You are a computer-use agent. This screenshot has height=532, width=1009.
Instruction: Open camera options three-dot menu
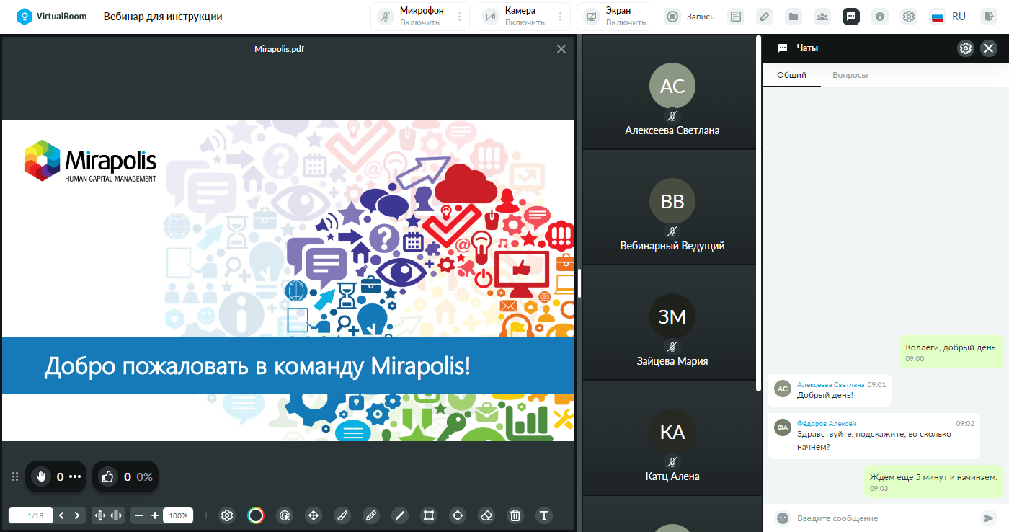[x=561, y=17]
